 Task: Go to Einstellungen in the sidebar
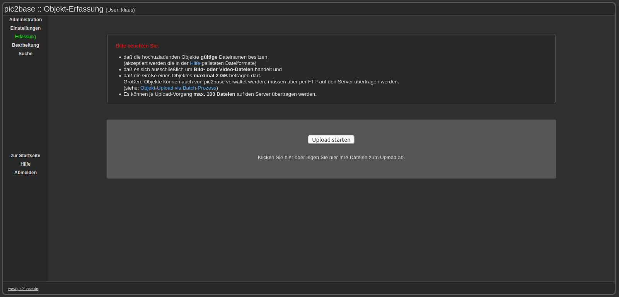[x=26, y=28]
